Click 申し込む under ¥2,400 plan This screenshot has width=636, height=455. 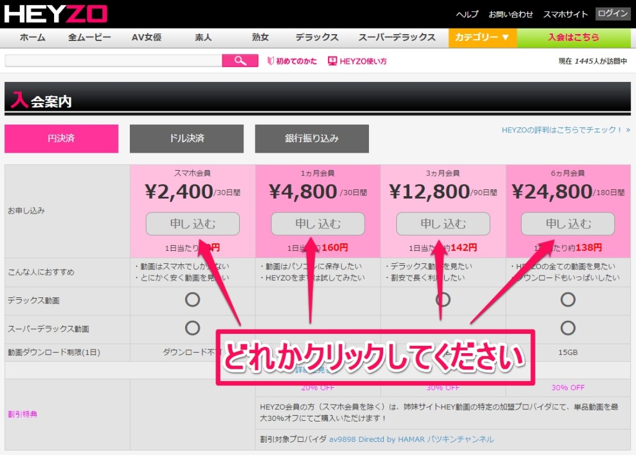[x=193, y=223]
